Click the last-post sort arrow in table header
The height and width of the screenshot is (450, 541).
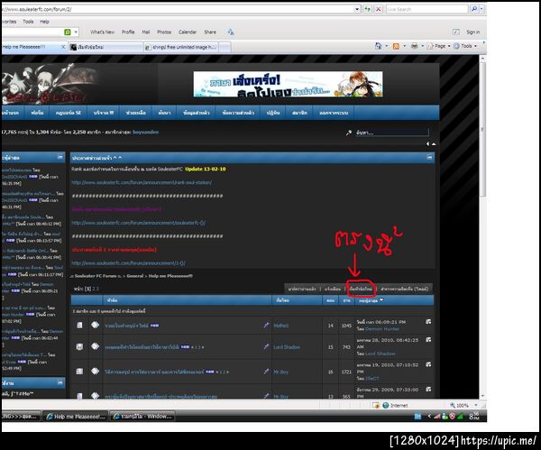tap(381, 300)
